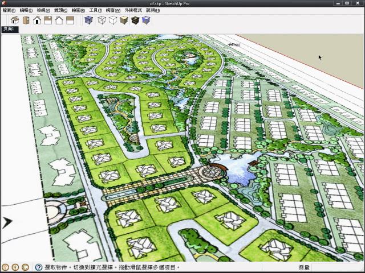Screen dimensions: 365x273
Task: Open the 工具 (Tools) menu
Action: pyautogui.click(x=95, y=10)
